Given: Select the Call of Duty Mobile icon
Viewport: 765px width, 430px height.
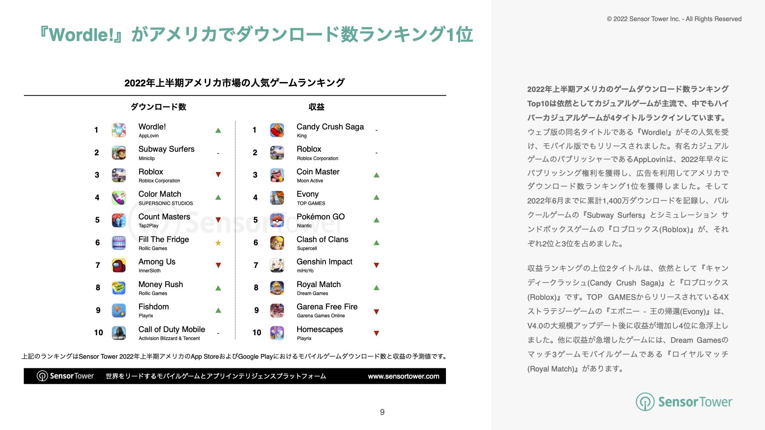Looking at the screenshot, I should tap(119, 333).
